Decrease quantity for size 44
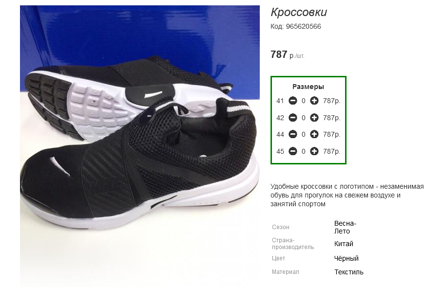The image size is (425, 287). click(293, 134)
